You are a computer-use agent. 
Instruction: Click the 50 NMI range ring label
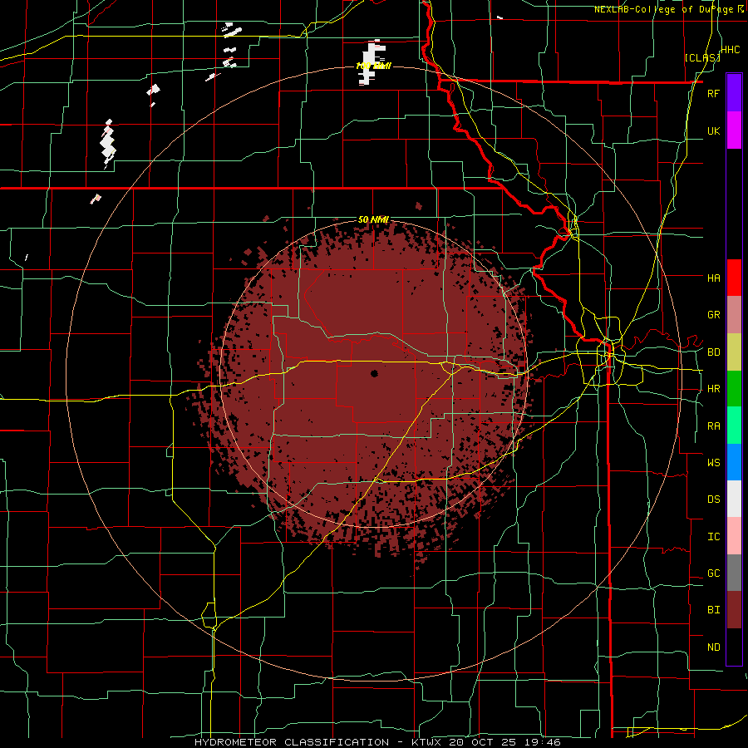click(373, 220)
